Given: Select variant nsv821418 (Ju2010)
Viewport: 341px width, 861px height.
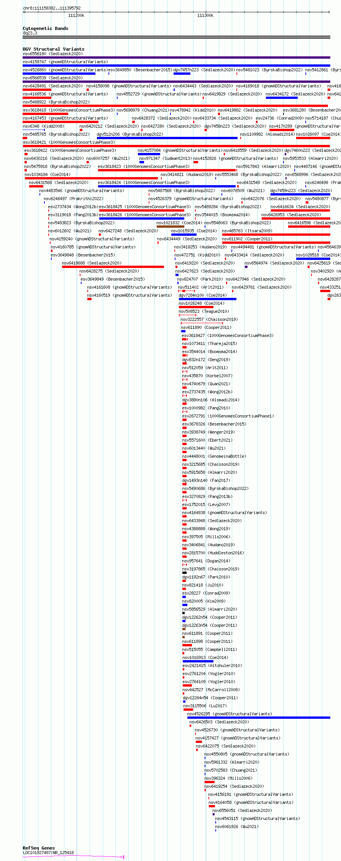Looking at the screenshot, I should tap(203, 585).
